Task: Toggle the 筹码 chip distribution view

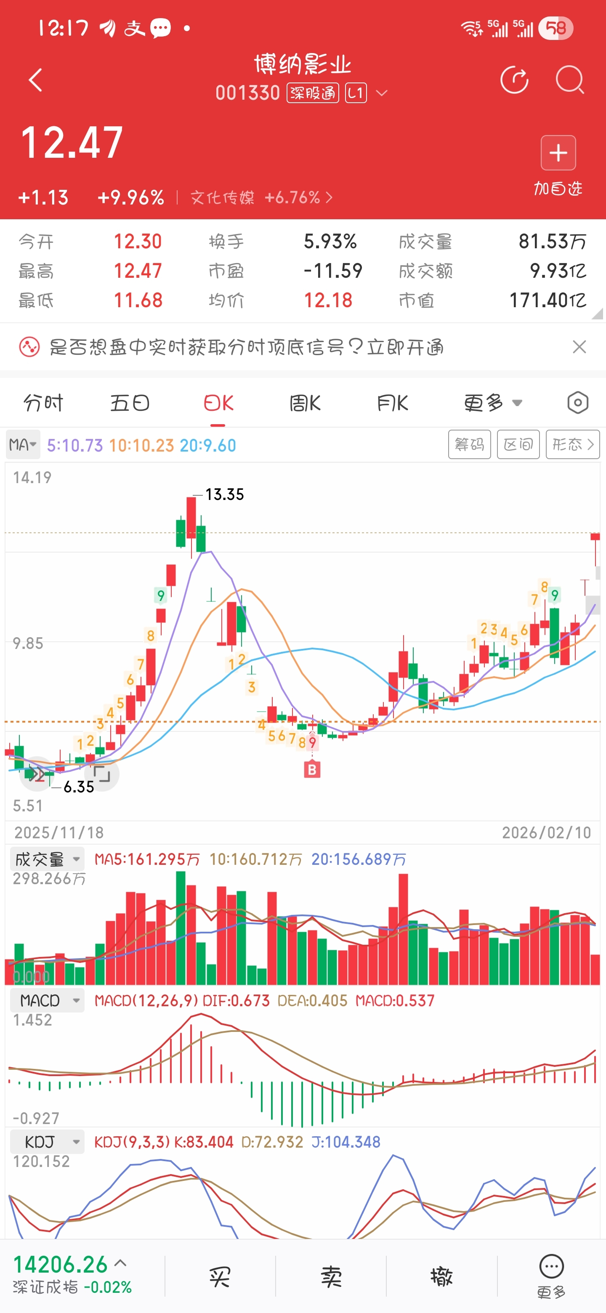Action: pos(469,444)
